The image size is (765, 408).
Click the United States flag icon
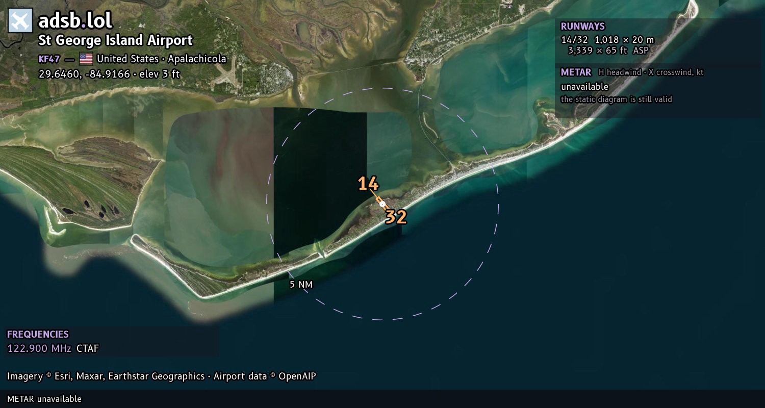click(x=86, y=59)
